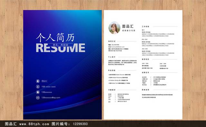Click the 专业技能 section heading
This screenshot has width=206, height=127.
pos(112,71)
